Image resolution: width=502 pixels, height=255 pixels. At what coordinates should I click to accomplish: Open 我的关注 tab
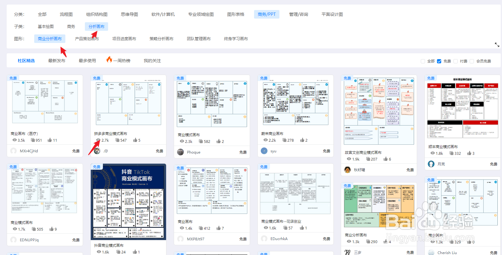152,61
